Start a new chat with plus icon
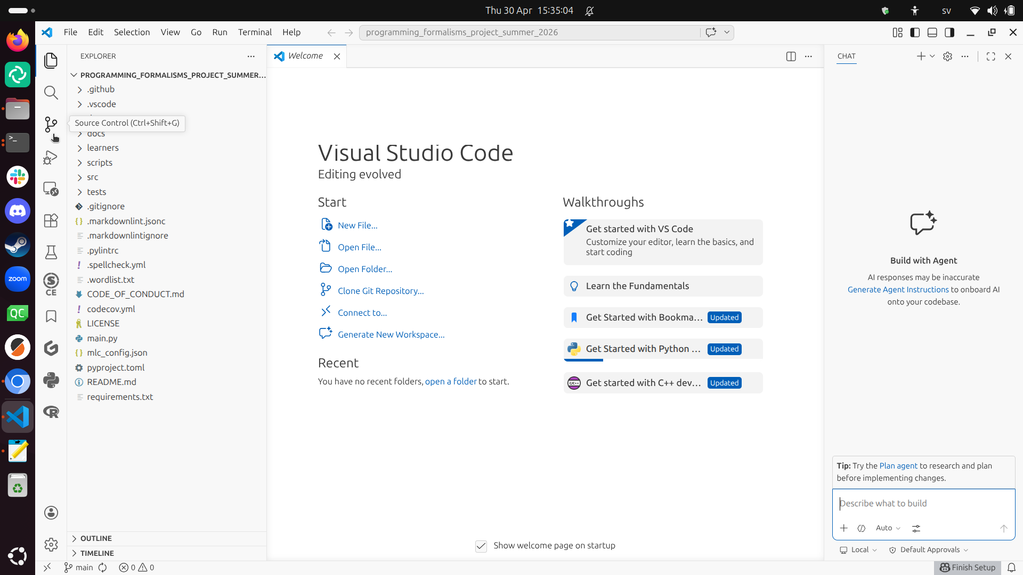 tap(921, 56)
